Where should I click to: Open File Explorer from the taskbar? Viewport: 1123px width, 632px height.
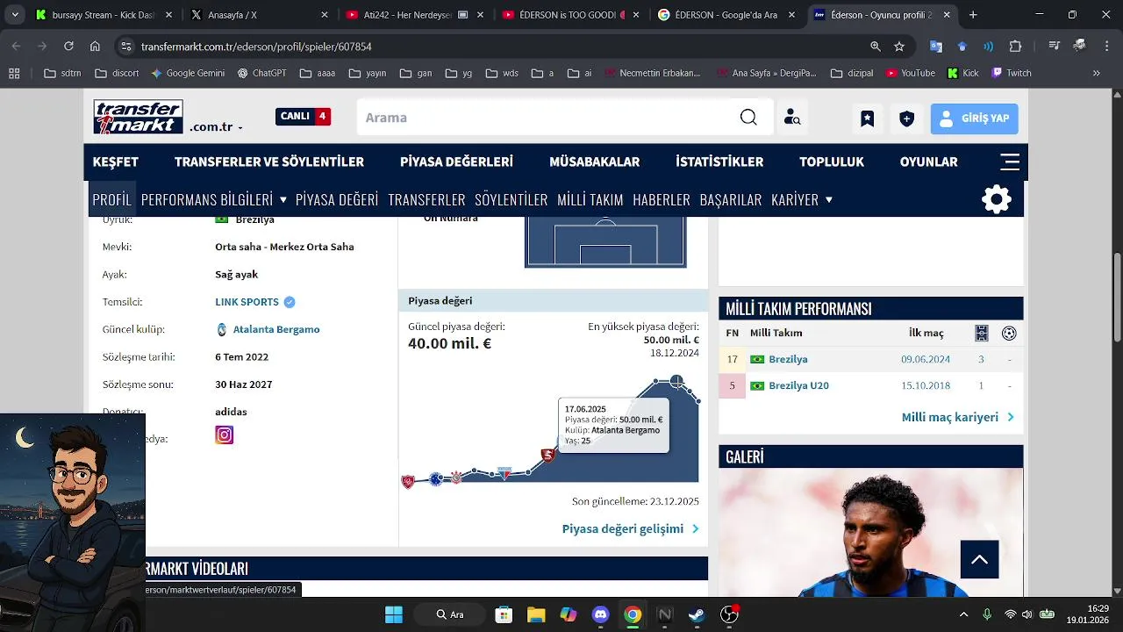[536, 614]
